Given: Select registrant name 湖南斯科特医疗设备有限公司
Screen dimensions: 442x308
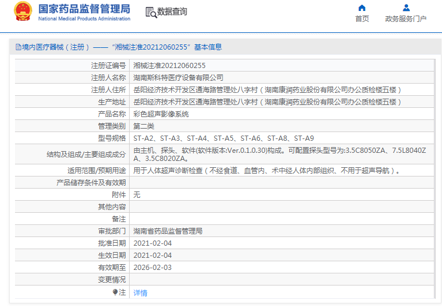Looking at the screenshot, I should coord(178,77).
